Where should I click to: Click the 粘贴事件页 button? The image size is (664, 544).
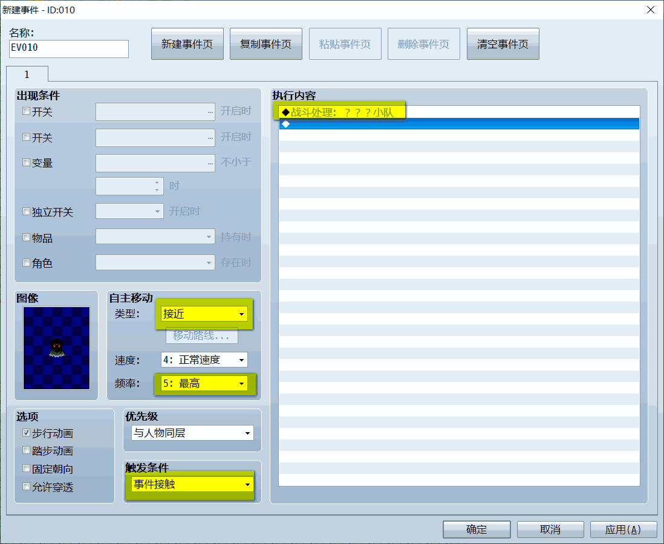click(345, 44)
